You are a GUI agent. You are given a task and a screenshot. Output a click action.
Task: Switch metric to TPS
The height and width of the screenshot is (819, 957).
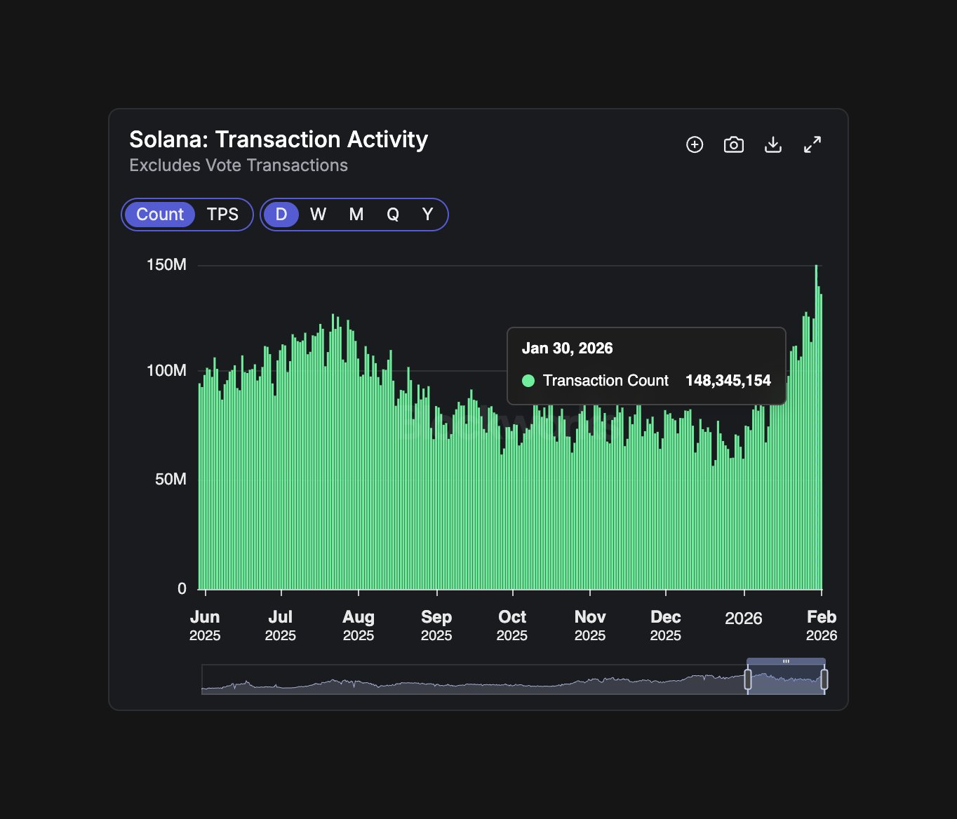222,215
